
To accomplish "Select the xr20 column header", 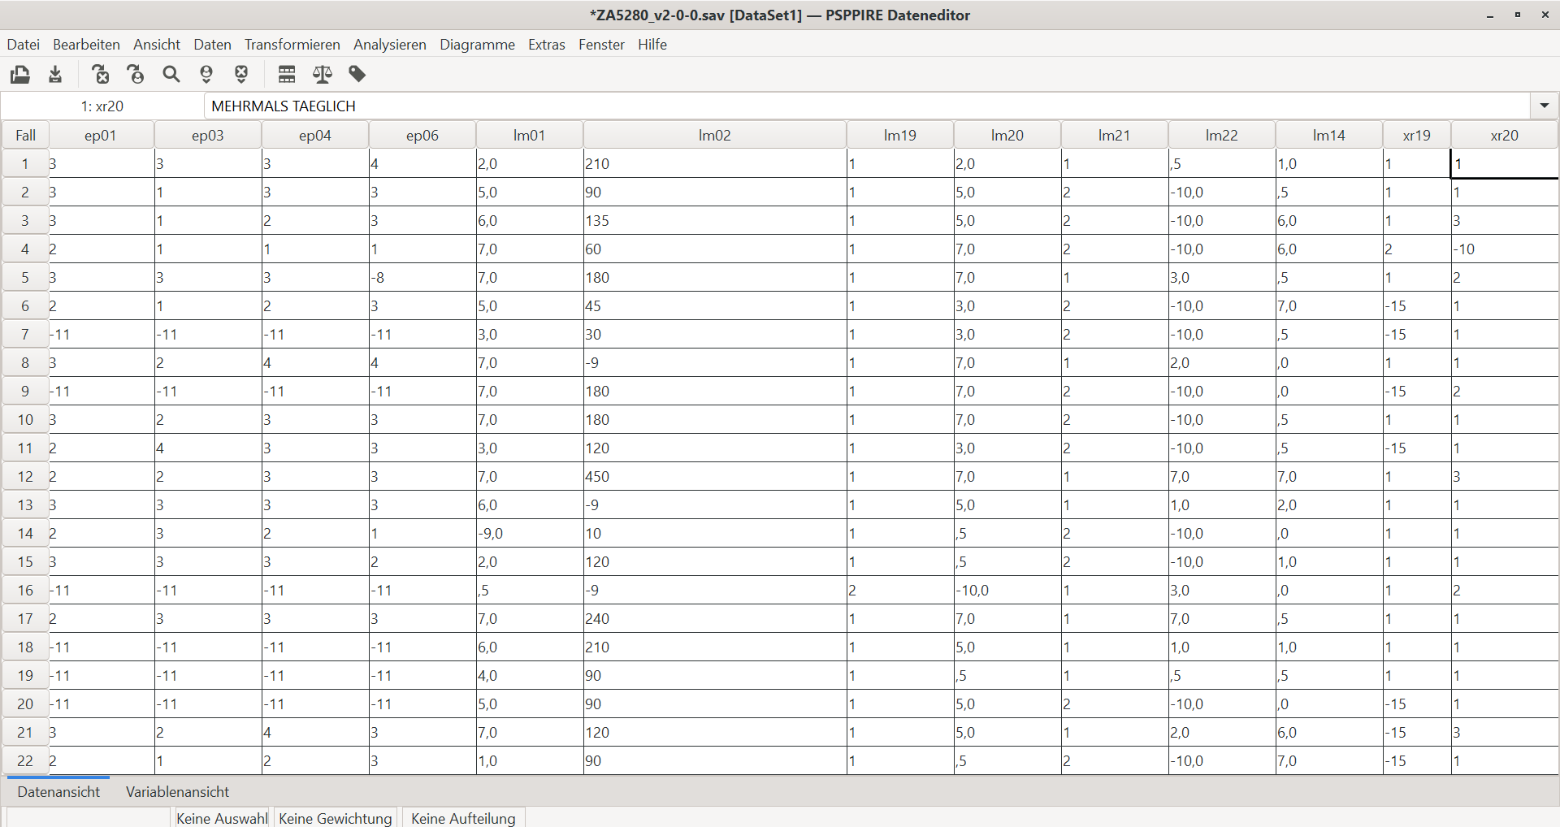I will (1505, 136).
